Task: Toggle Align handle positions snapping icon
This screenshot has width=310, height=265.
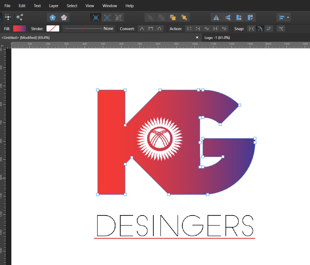Action: coord(281,29)
